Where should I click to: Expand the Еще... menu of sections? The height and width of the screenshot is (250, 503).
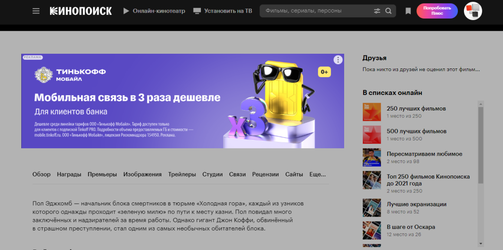pos(317,174)
